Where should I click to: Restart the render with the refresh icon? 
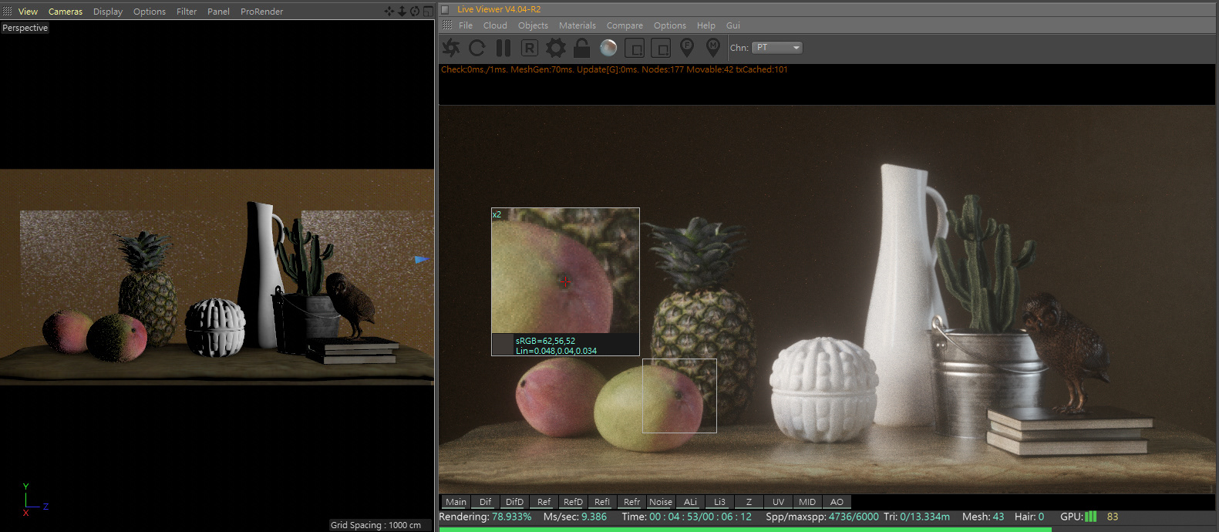tap(477, 48)
